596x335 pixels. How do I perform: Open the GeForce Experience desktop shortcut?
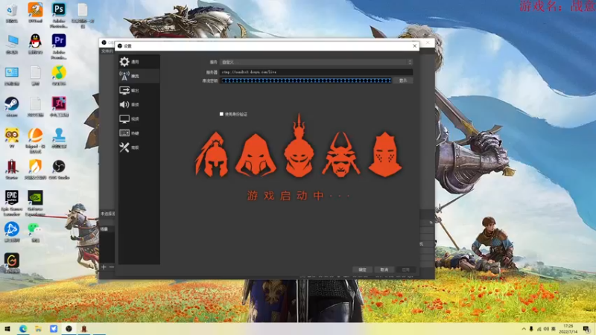click(35, 203)
